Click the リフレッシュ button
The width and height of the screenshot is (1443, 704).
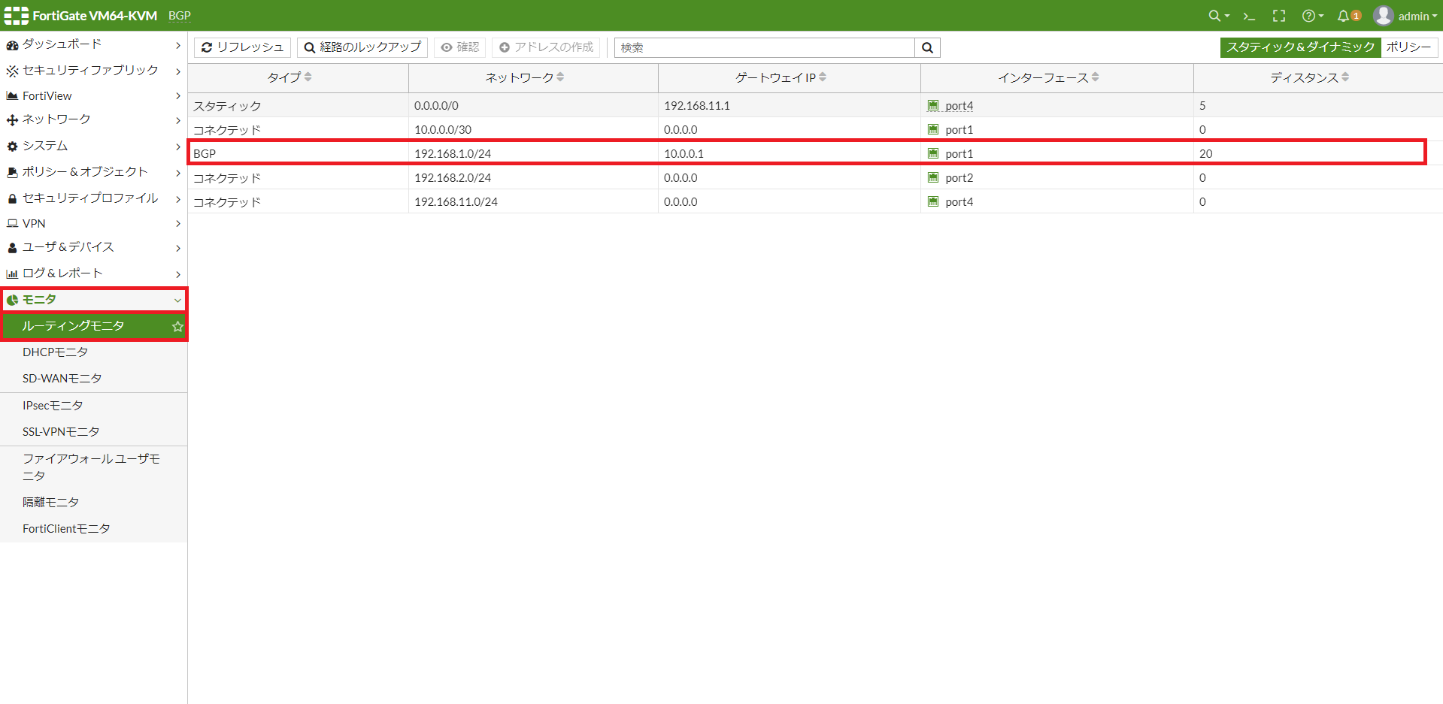242,47
